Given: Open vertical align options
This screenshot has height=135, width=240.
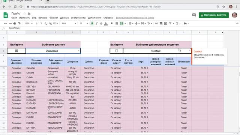Looking at the screenshot, I should (x=137, y=23).
